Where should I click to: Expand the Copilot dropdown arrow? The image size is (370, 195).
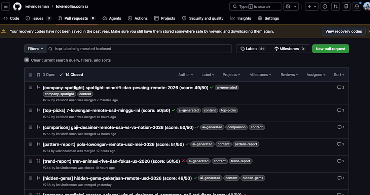295,7
